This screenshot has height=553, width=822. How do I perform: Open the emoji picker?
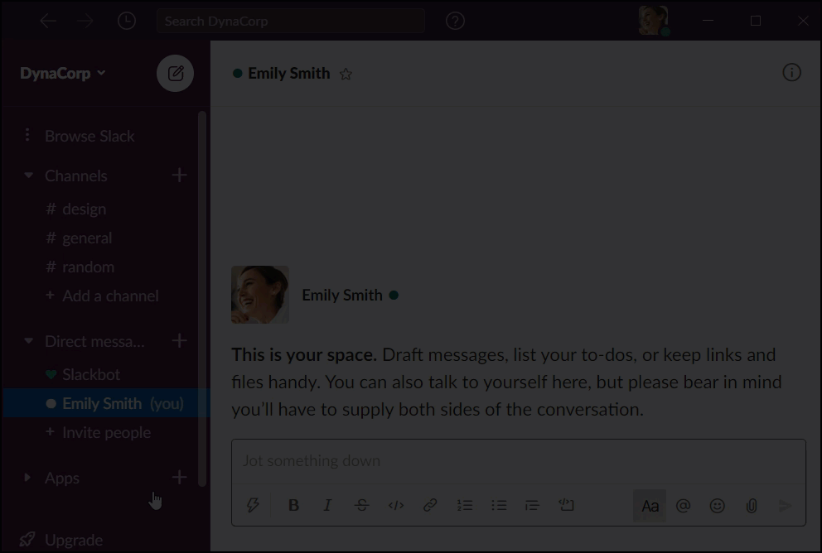[x=717, y=506]
